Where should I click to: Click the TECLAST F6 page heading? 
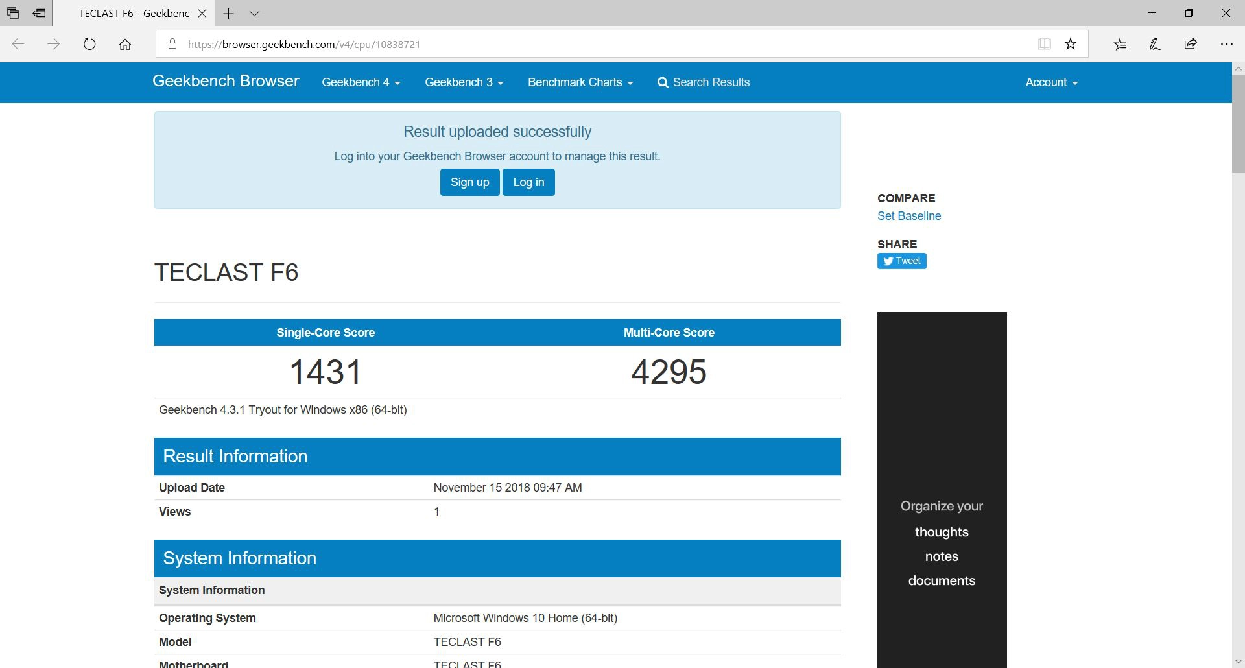pos(226,272)
